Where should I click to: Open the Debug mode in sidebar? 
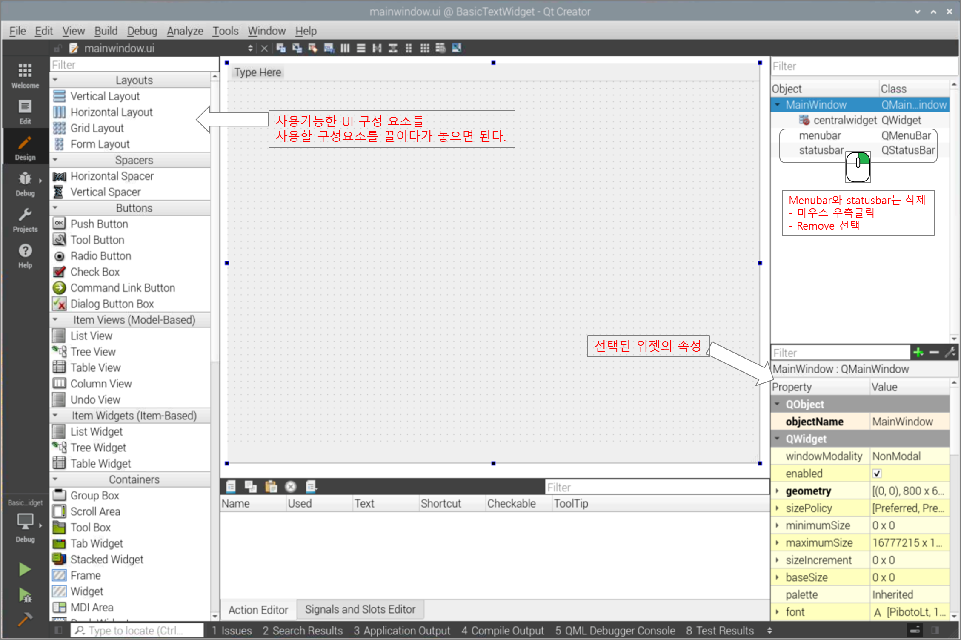pyautogui.click(x=25, y=184)
